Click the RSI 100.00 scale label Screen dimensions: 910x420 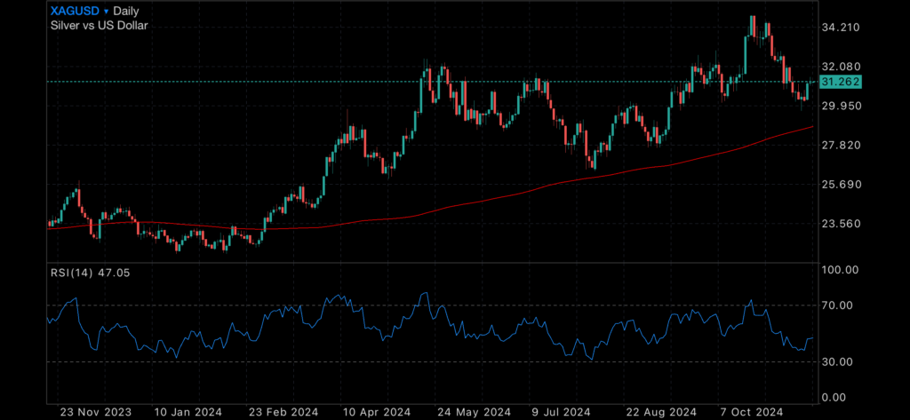click(841, 270)
